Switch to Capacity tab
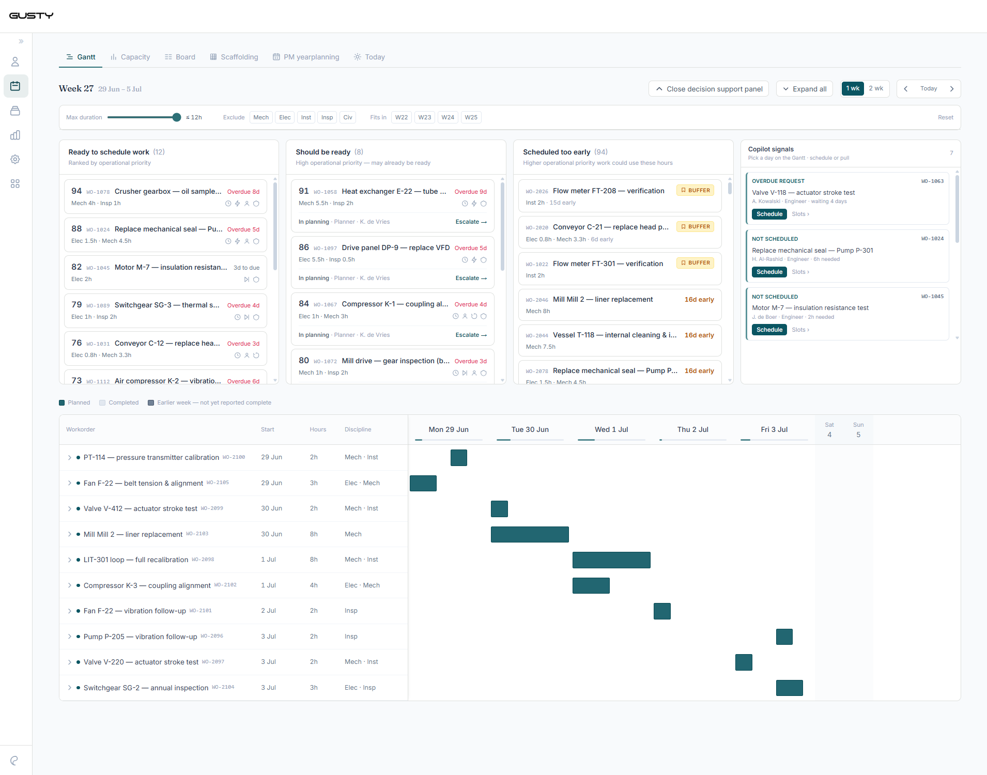Viewport: 987px width, 775px height. tap(130, 57)
